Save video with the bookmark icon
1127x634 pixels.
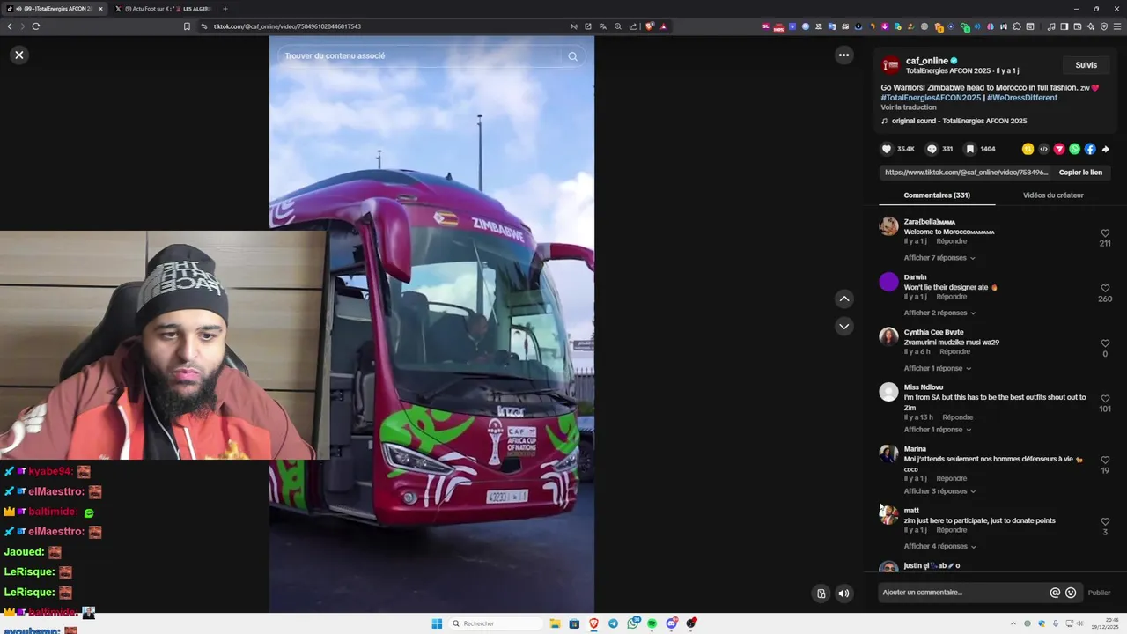click(x=969, y=149)
